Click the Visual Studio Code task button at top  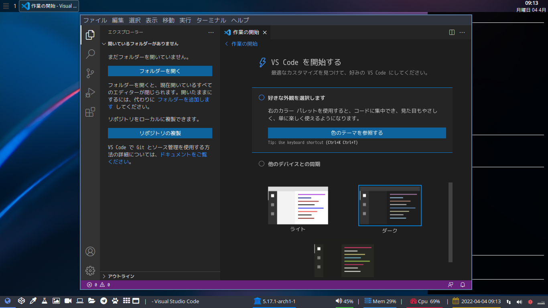[49, 6]
